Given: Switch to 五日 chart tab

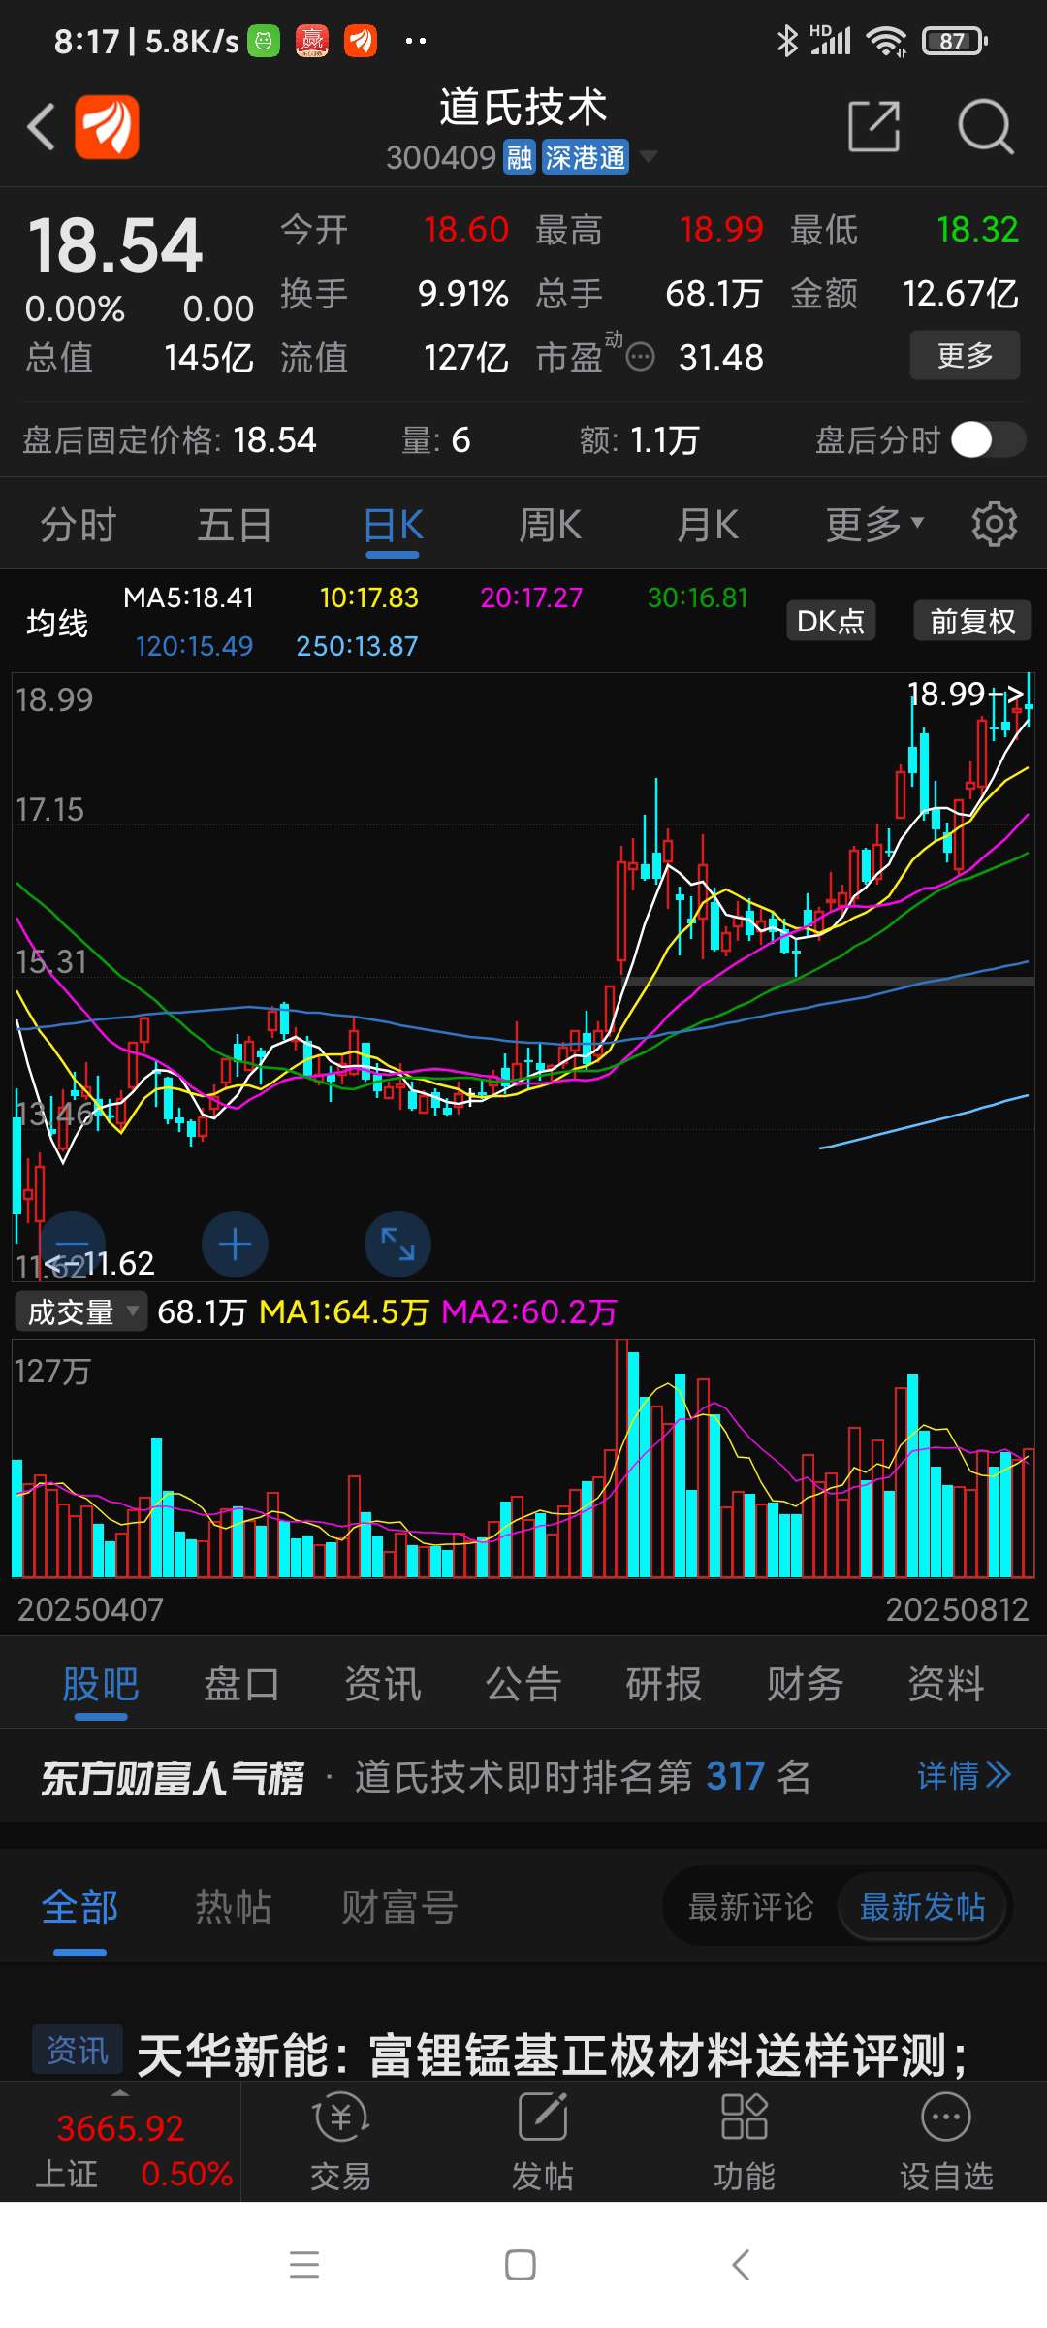Looking at the screenshot, I should point(235,525).
